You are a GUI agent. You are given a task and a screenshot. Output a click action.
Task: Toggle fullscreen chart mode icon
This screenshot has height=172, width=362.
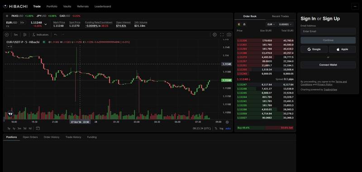point(222,35)
